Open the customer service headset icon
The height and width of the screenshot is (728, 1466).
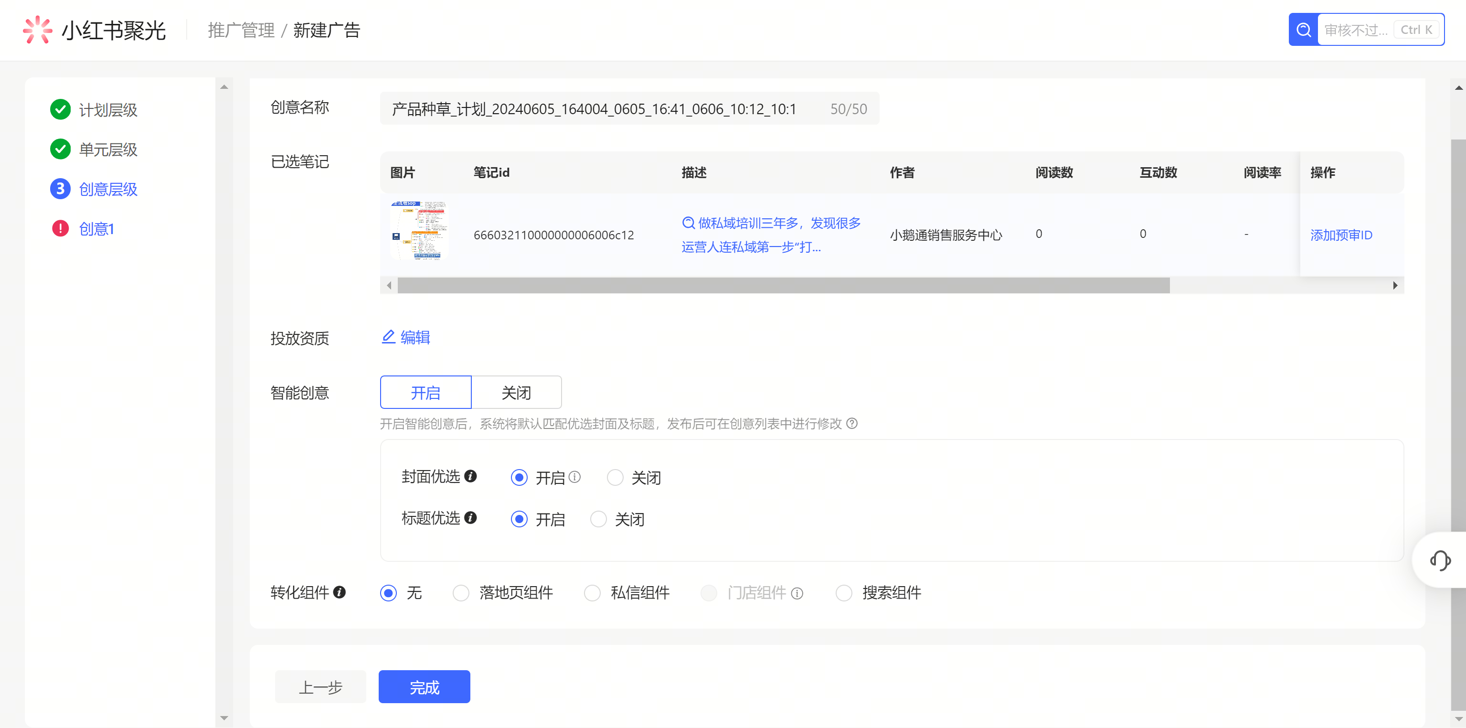[1440, 560]
